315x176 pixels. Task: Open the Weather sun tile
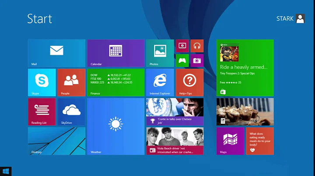point(115,126)
